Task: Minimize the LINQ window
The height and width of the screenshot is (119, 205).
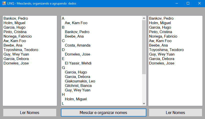Action: tap(177, 3)
